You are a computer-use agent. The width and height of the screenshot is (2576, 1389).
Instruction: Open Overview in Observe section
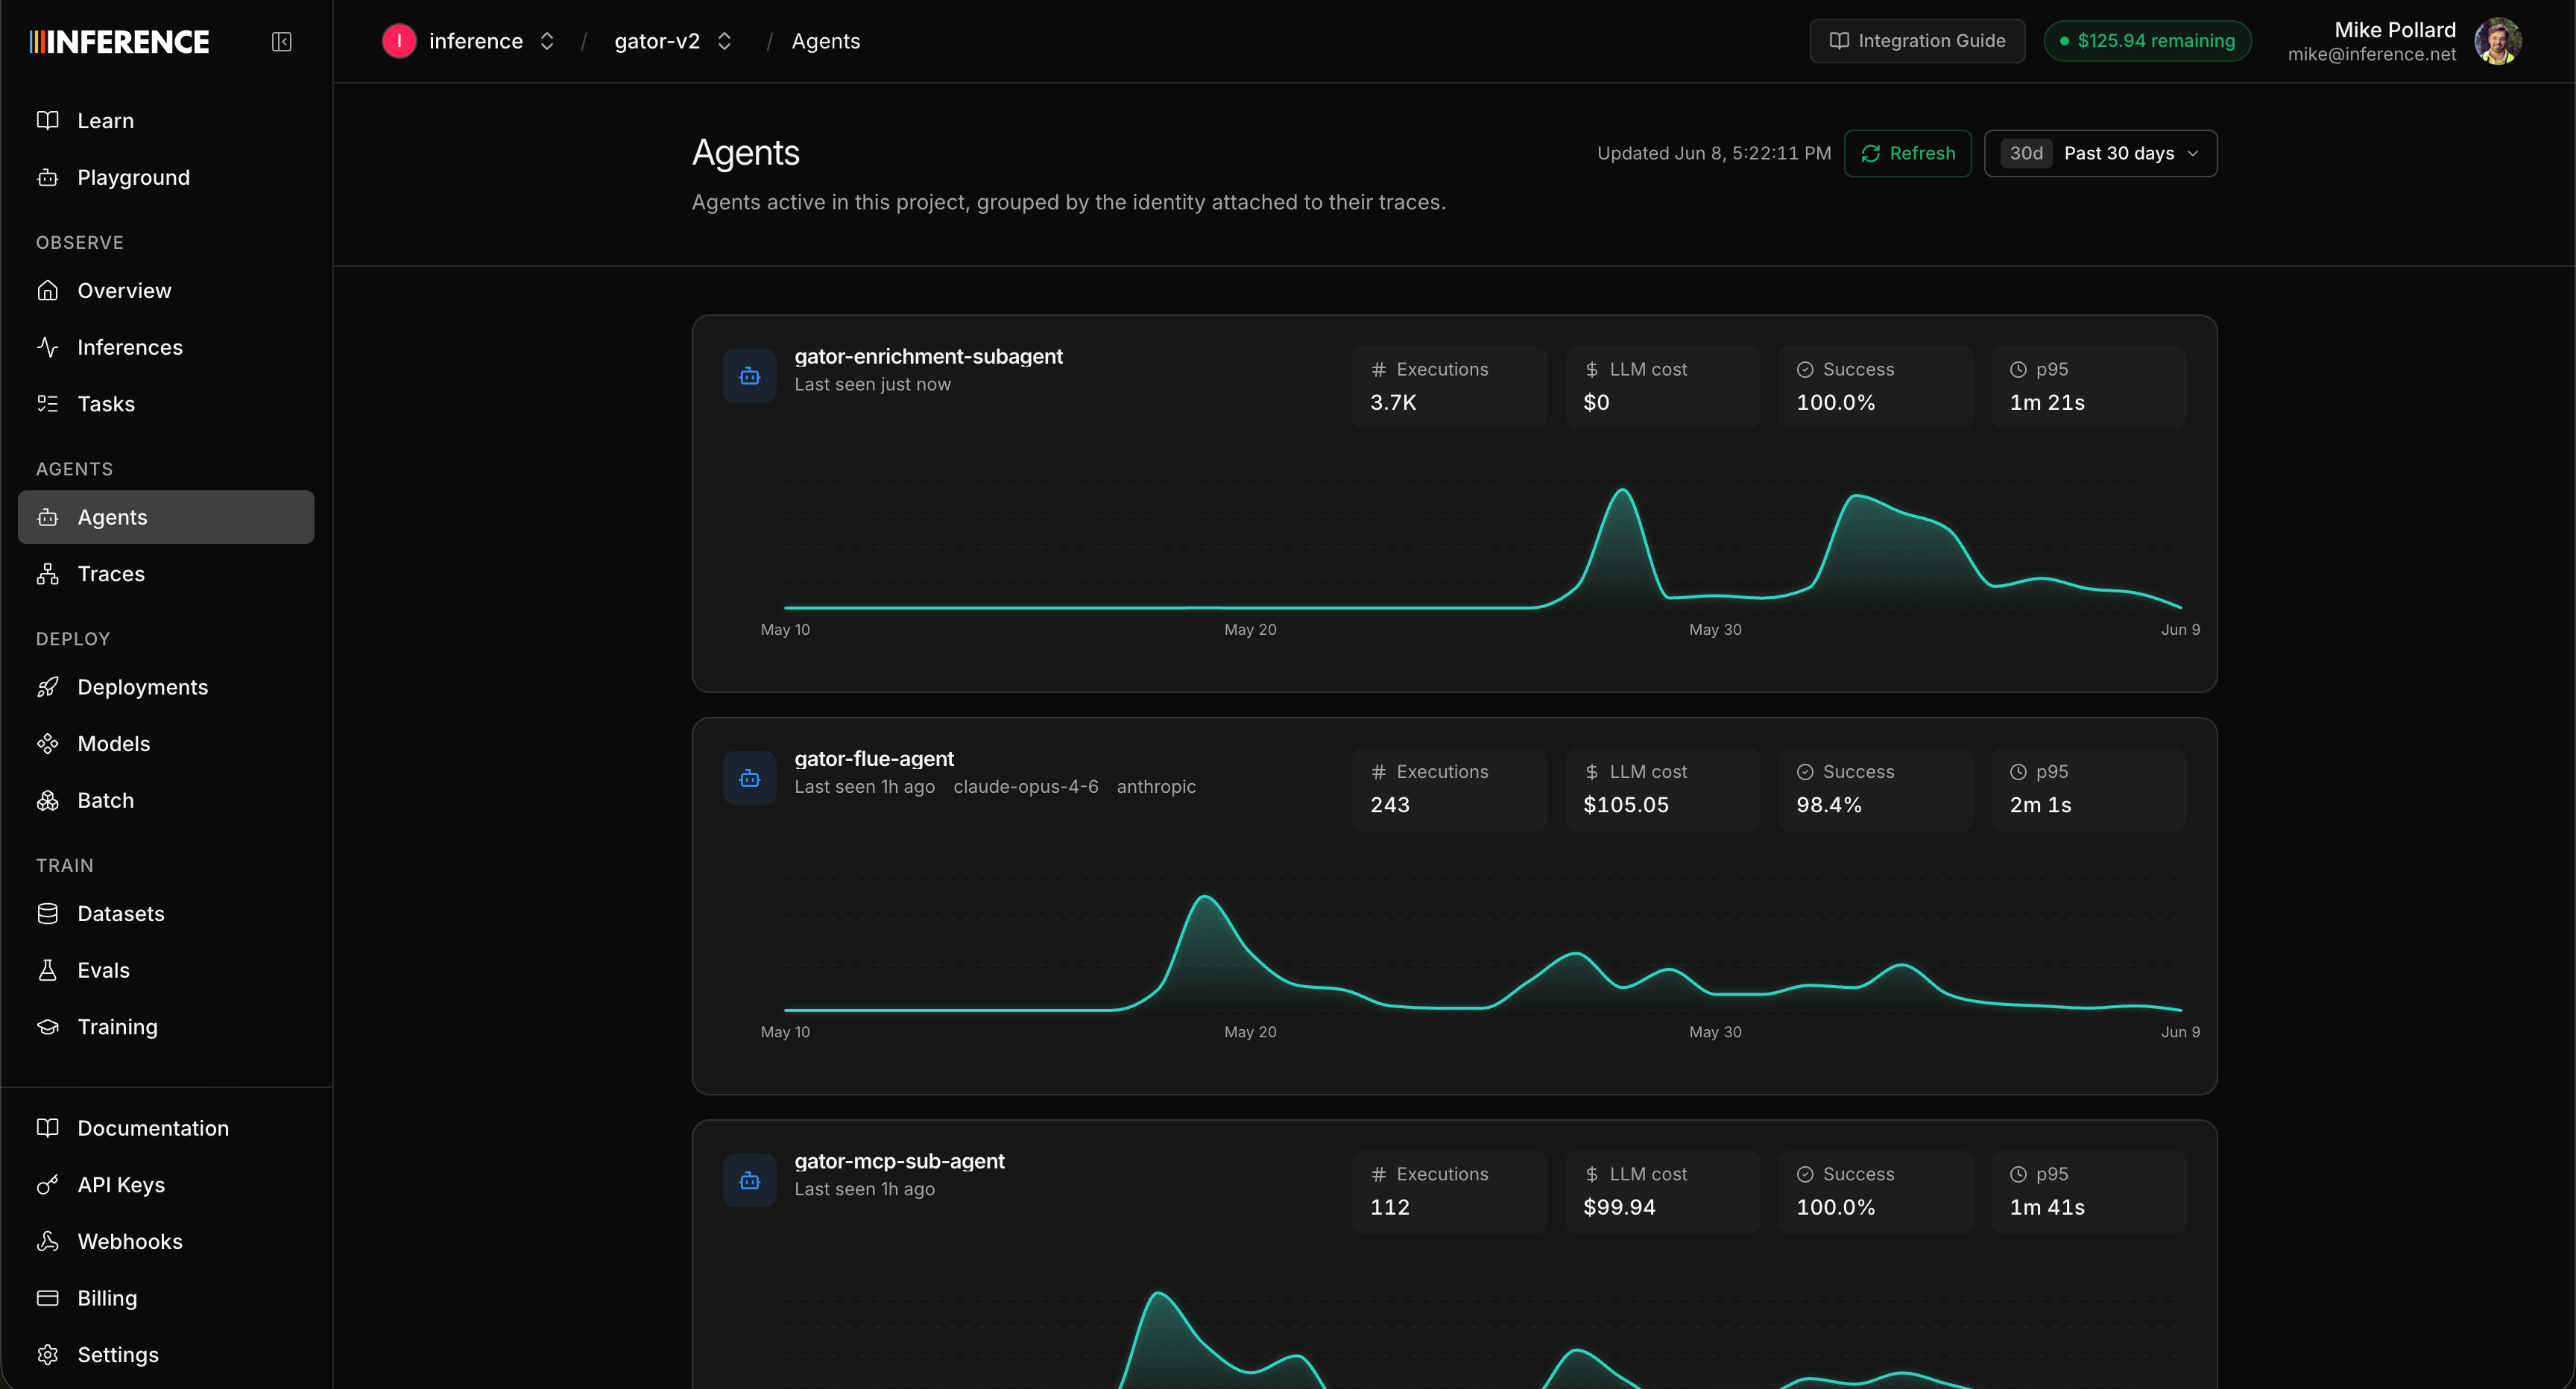click(x=166, y=290)
